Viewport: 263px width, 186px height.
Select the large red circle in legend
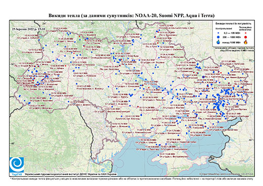[246, 37]
